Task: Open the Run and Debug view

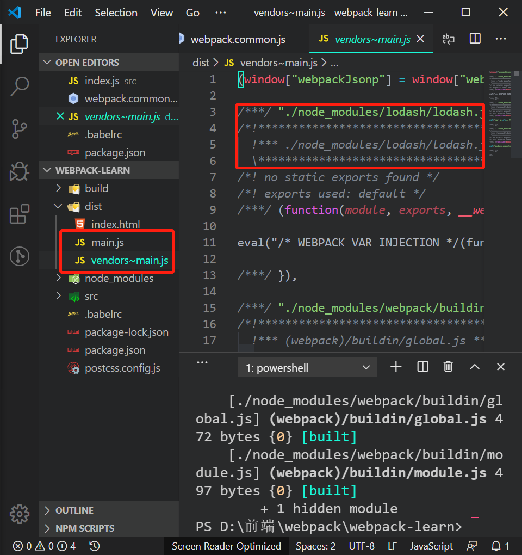Action: click(19, 171)
